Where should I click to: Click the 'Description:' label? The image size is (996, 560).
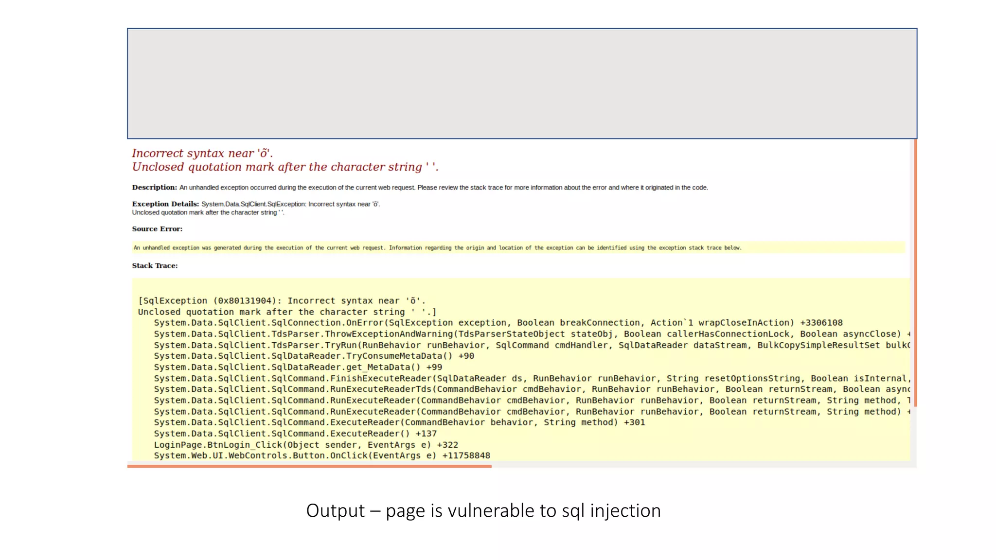[x=155, y=187]
